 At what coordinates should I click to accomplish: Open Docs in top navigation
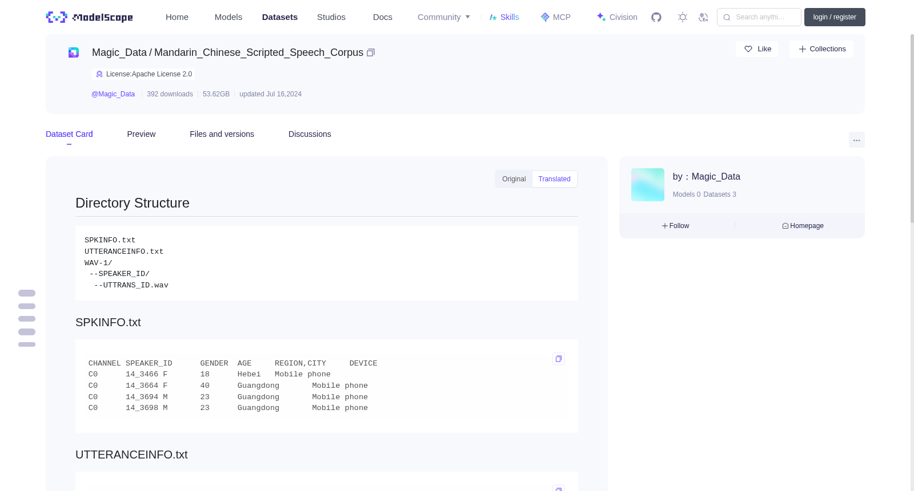click(x=383, y=17)
